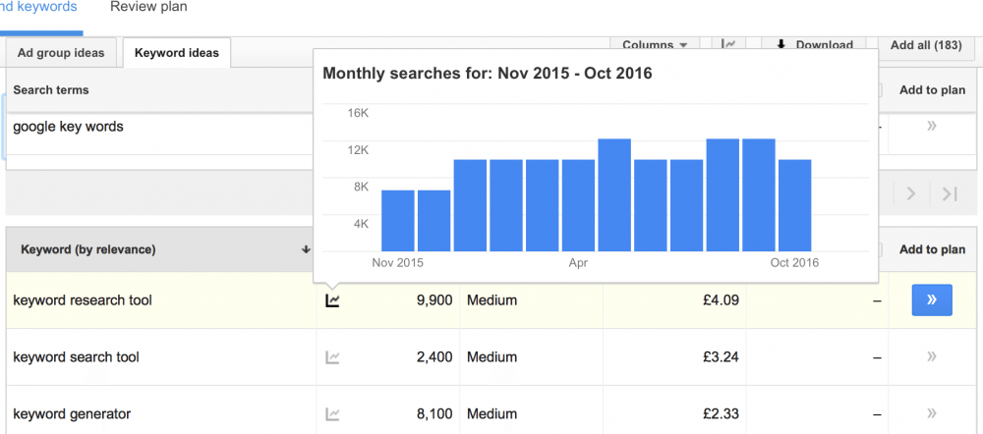Select keyword generator text
Screen dimensions: 983x434
[x=72, y=414]
